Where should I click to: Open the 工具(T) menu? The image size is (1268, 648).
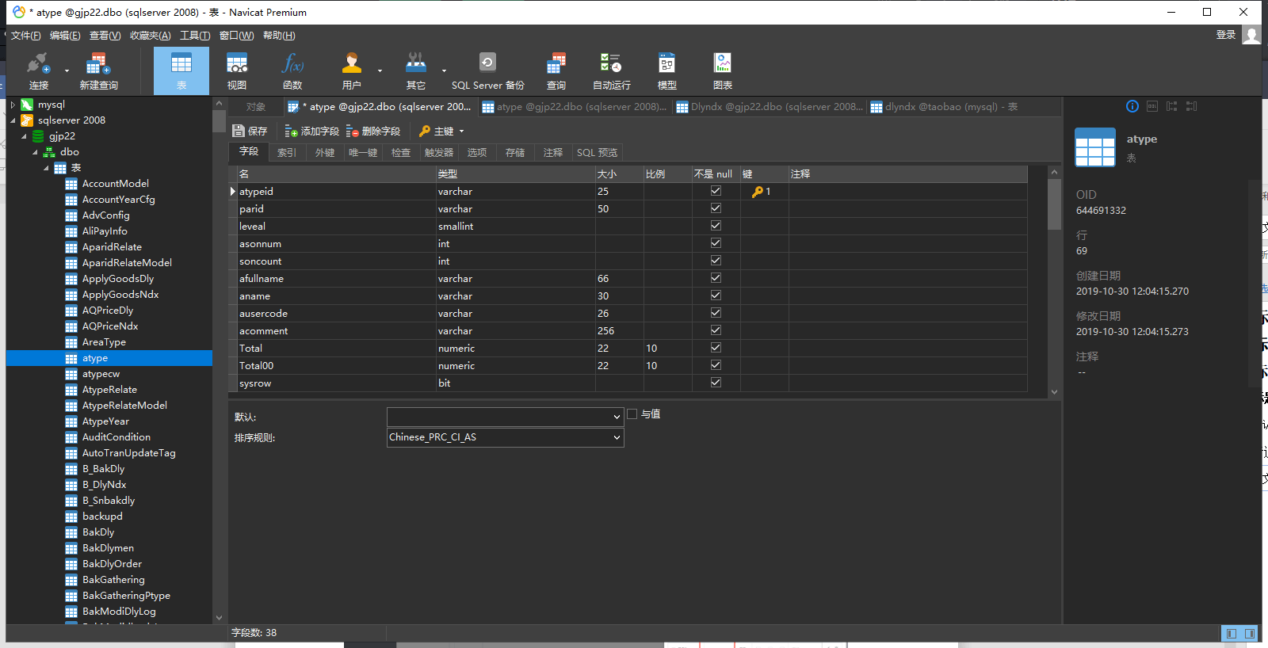195,36
